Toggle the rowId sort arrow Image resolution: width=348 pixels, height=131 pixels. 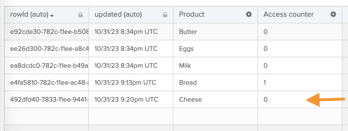coord(52,16)
